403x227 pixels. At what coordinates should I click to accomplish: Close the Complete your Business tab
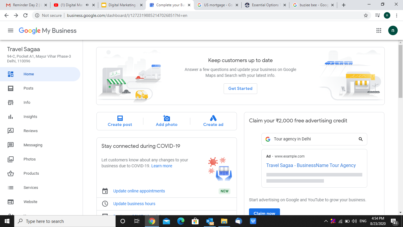189,5
